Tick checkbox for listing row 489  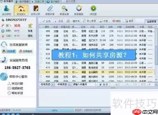pyautogui.click(x=41, y=31)
